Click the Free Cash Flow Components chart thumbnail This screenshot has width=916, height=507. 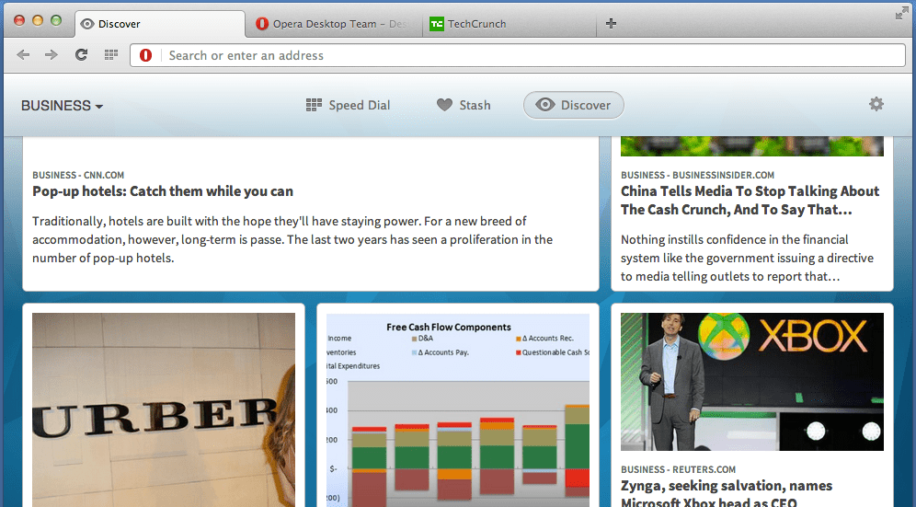pos(458,410)
